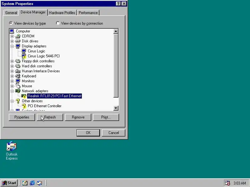Switch to the General tab
Screen dimensions: 250x187
[x=11, y=13]
